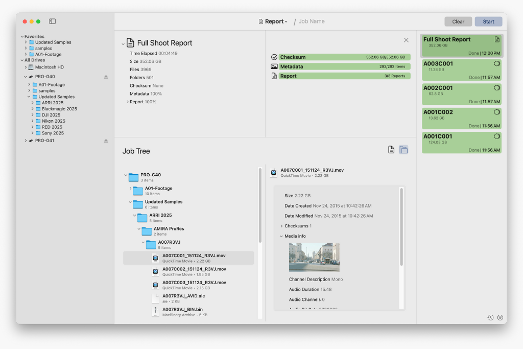Click the job history clock icon
This screenshot has height=349, width=523.
pos(490,317)
